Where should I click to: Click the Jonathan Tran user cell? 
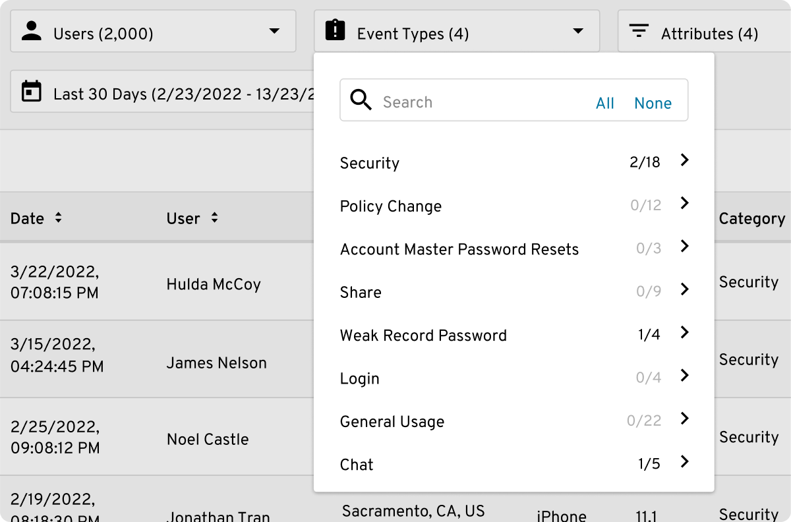pyautogui.click(x=218, y=516)
